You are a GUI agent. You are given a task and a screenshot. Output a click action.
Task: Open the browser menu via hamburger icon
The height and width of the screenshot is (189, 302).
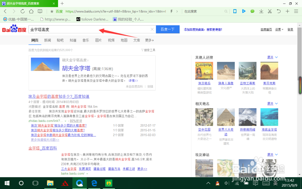296,11
